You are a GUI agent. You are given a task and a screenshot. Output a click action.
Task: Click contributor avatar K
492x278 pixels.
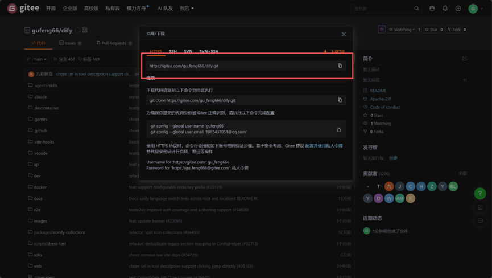[x=411, y=198]
